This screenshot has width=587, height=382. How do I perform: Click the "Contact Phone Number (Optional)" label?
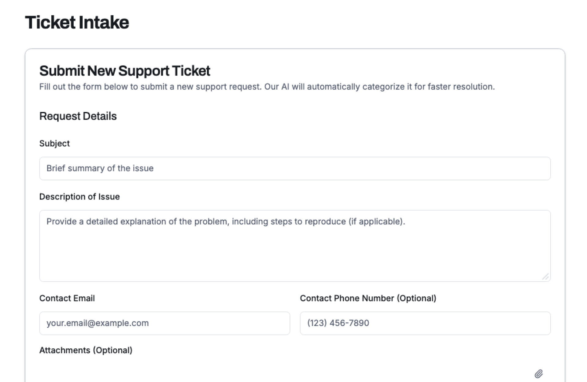tap(368, 298)
